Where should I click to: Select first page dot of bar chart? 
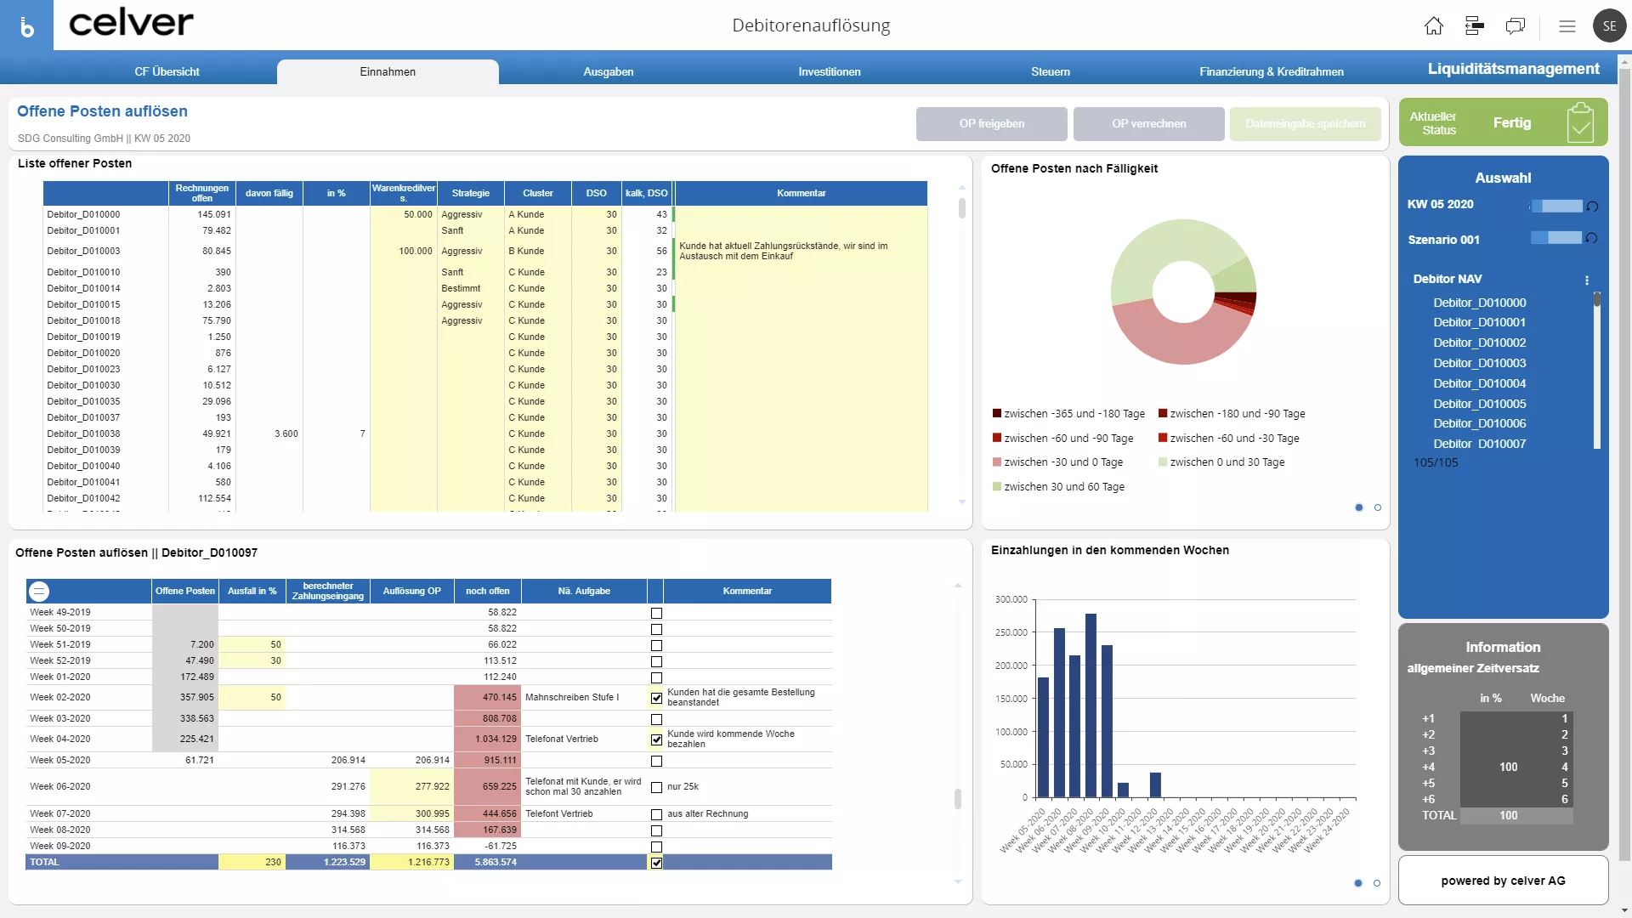point(1358,883)
